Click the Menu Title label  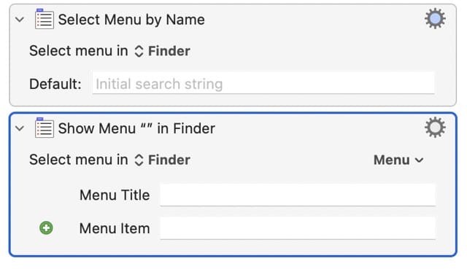pos(115,195)
